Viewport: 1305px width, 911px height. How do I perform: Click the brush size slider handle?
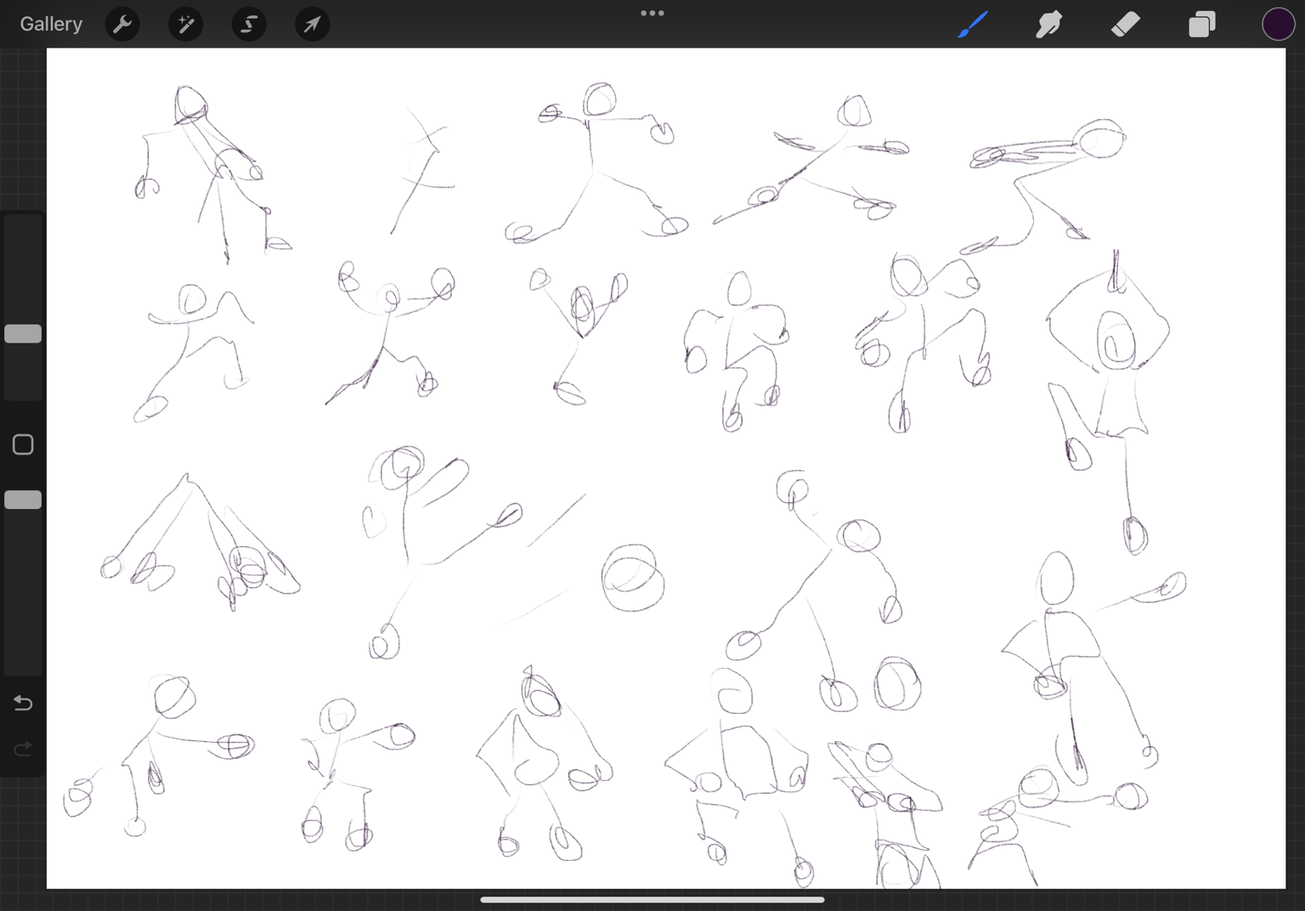(23, 334)
